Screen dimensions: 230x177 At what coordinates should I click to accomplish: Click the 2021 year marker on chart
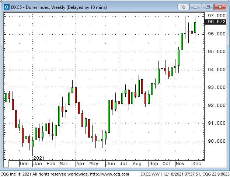coord(39,158)
